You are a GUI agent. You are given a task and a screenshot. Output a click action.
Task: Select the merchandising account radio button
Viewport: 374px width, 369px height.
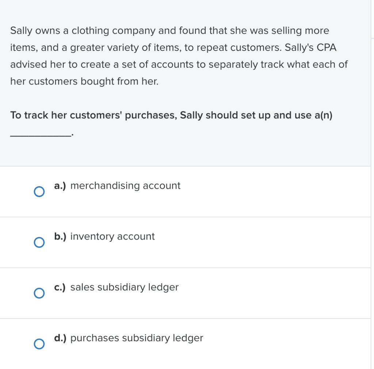(x=39, y=192)
